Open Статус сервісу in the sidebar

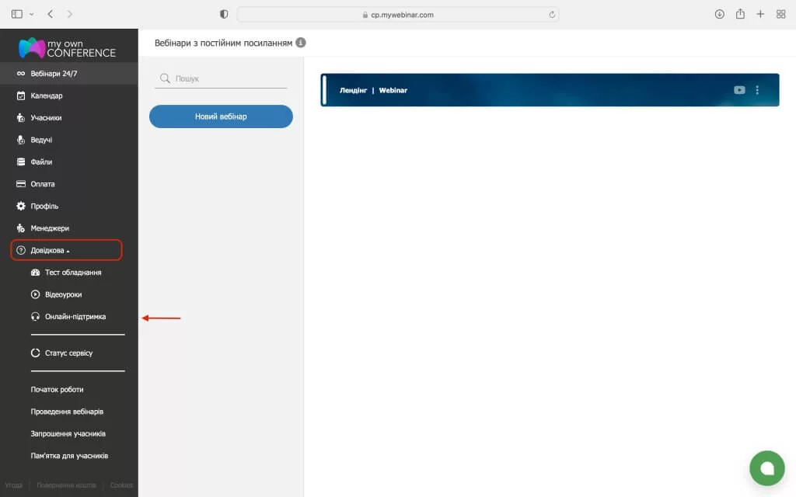pyautogui.click(x=68, y=353)
